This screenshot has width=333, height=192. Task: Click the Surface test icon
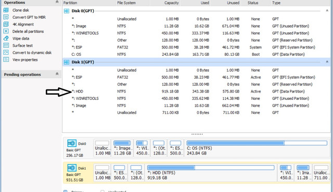[x=6, y=45]
